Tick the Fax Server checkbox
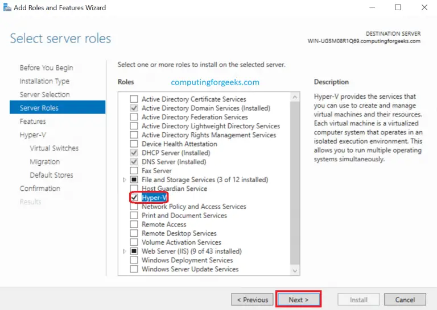The height and width of the screenshot is (310, 437). (x=134, y=171)
